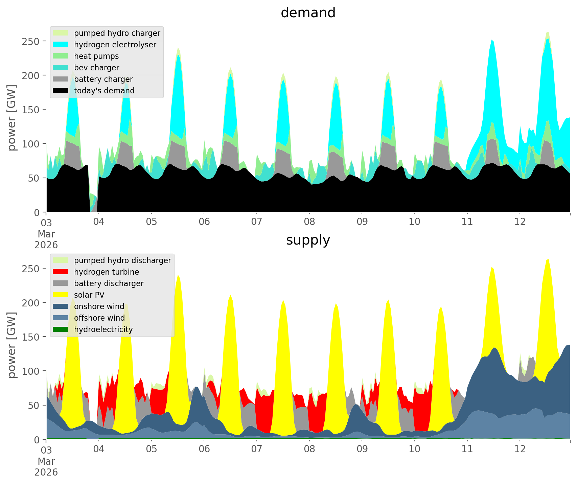Click the 'pumped hydro discharger' legend label
This screenshot has width=577, height=484.
point(122,260)
